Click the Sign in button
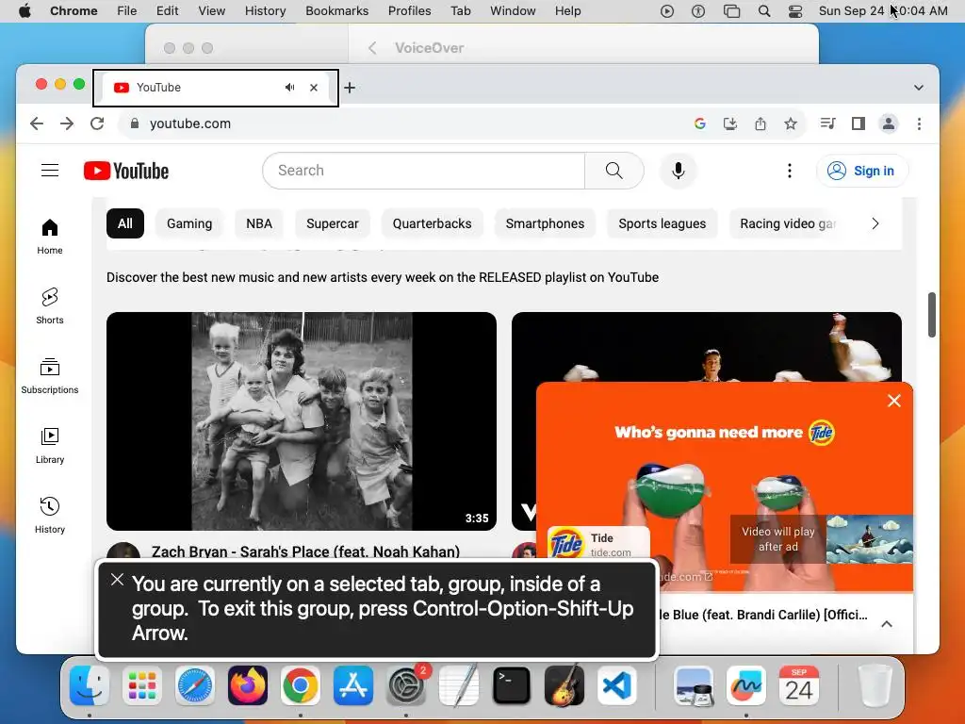 click(861, 171)
